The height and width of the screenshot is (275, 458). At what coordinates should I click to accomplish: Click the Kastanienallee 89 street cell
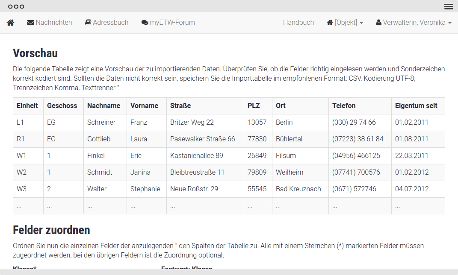tap(197, 155)
